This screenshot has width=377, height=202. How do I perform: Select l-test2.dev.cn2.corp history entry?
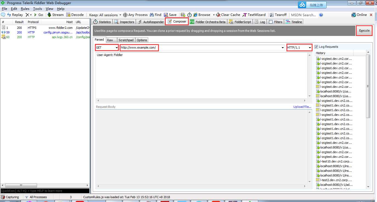coord(334,180)
